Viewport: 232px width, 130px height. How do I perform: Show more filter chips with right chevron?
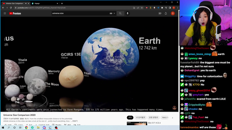[173, 118]
